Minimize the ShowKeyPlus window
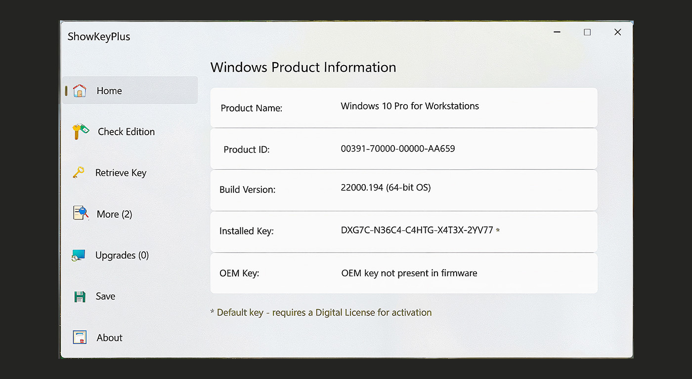 557,32
